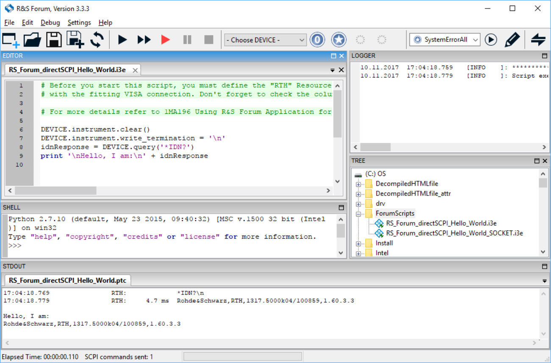Select RS_Forum_directSCPI_Hello_World_SOCKET.i3e in the tree

tap(454, 233)
